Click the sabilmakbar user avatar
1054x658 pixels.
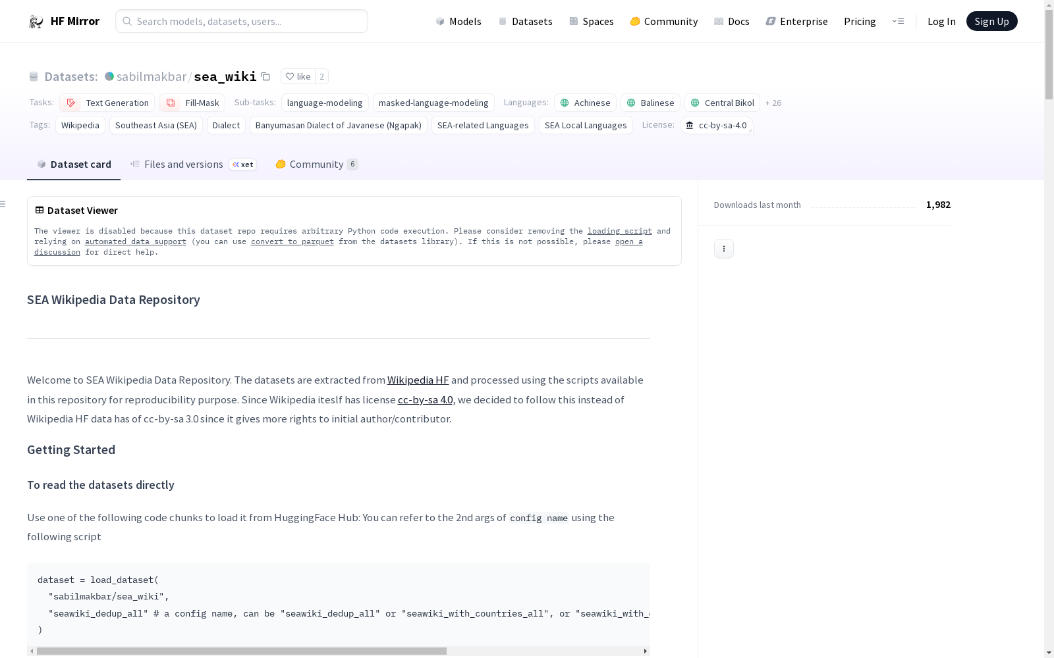pos(109,76)
